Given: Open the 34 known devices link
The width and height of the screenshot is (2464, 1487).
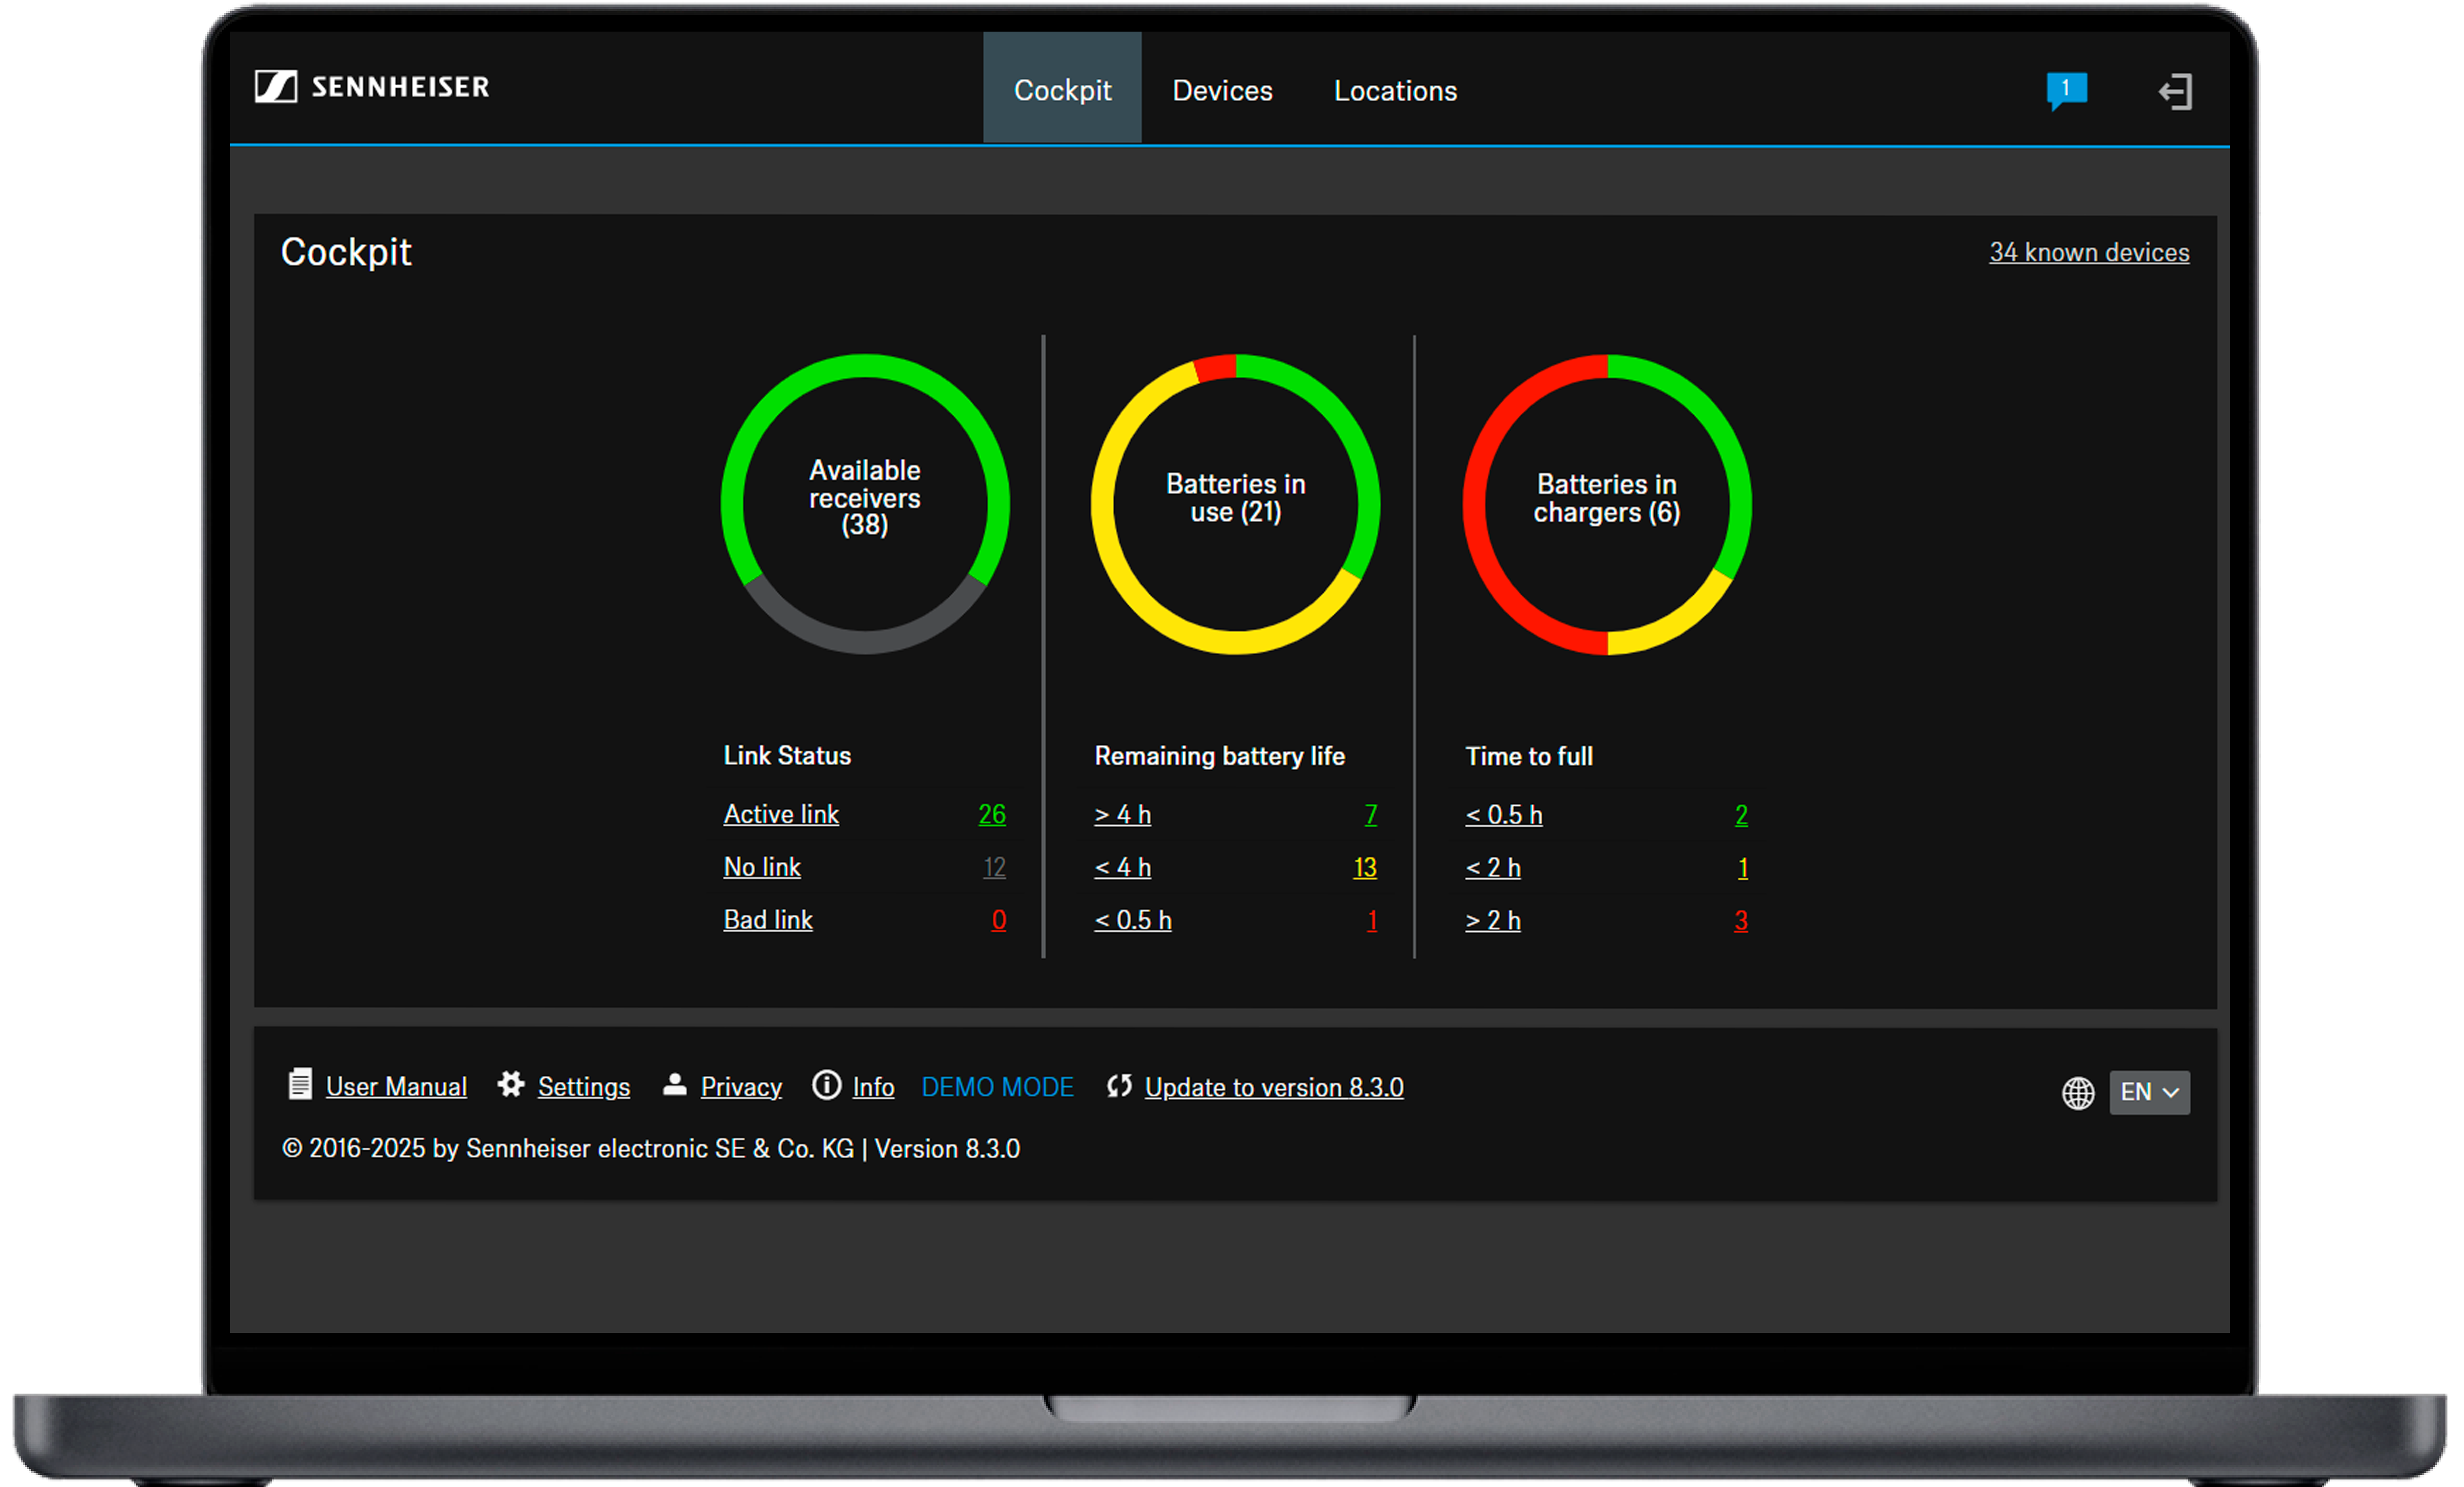Looking at the screenshot, I should [2089, 252].
